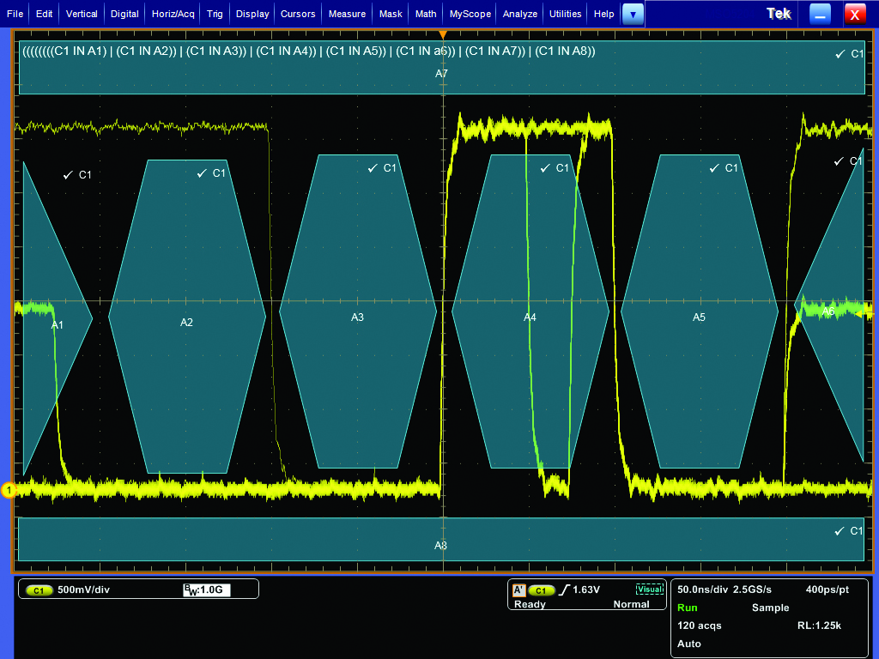
Task: Click the C1 badge next to 500mV/div readout
Action: point(38,589)
